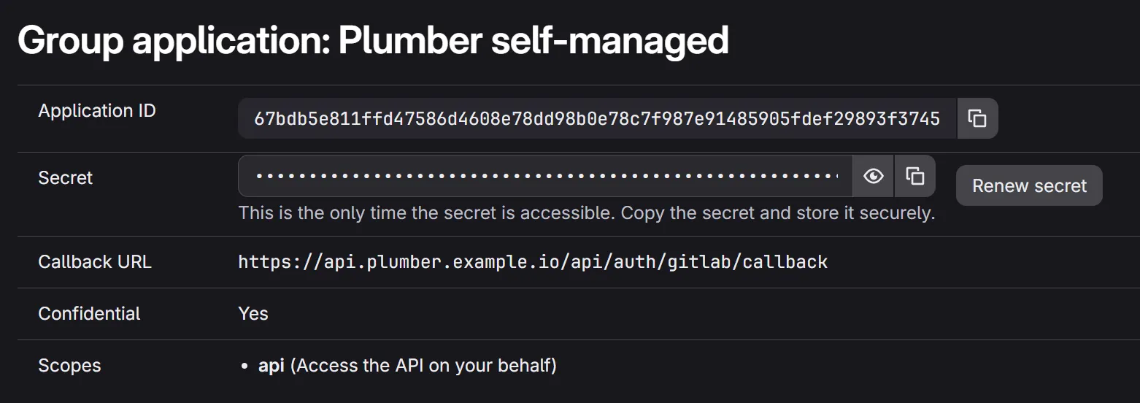Click the '(Access the API on your behalf)' description

click(x=423, y=366)
